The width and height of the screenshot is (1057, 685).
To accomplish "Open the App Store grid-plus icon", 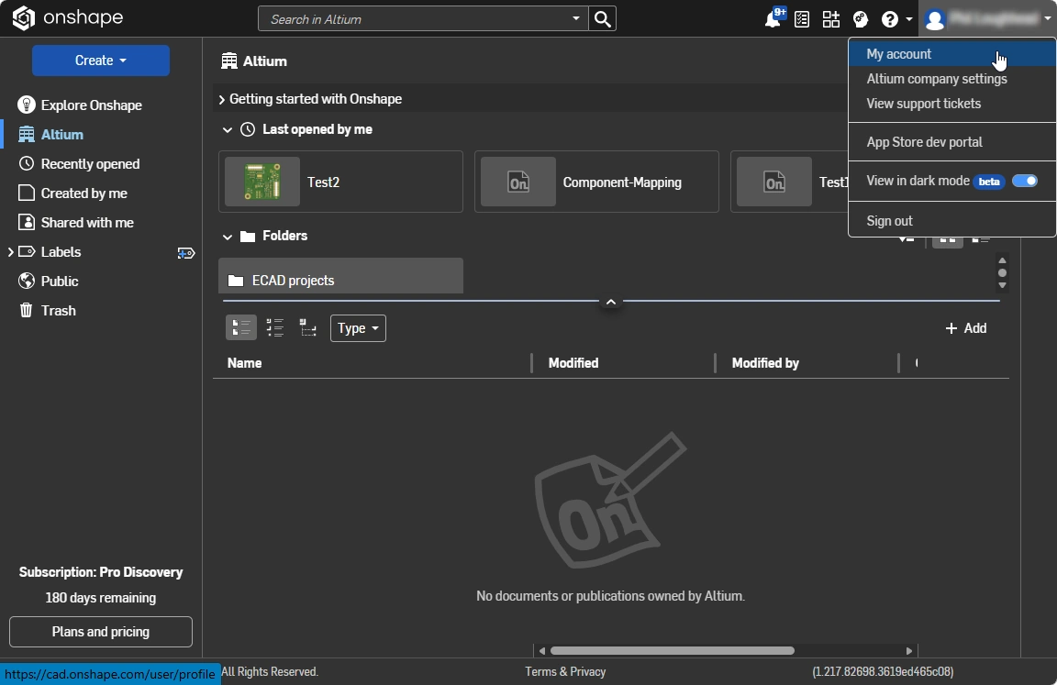I will [x=831, y=19].
